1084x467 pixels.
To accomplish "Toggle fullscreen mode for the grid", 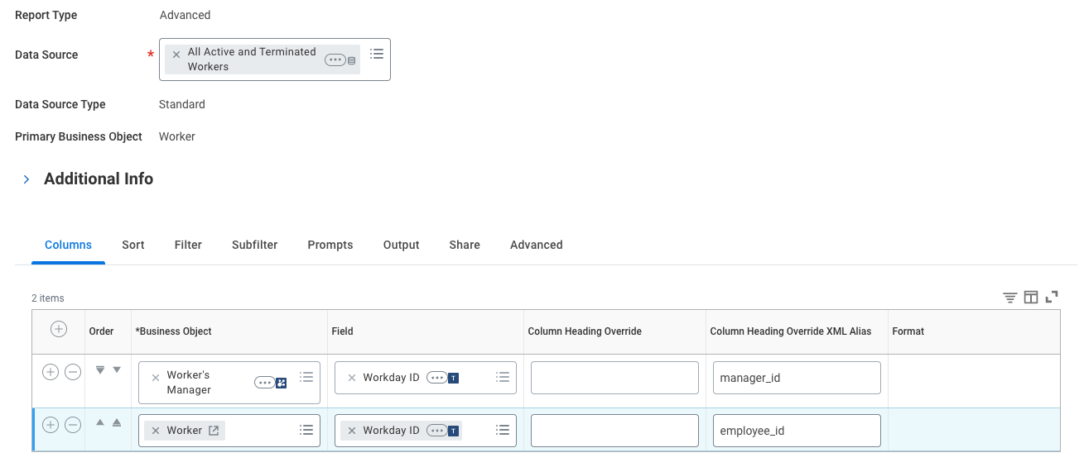I will [1053, 297].
